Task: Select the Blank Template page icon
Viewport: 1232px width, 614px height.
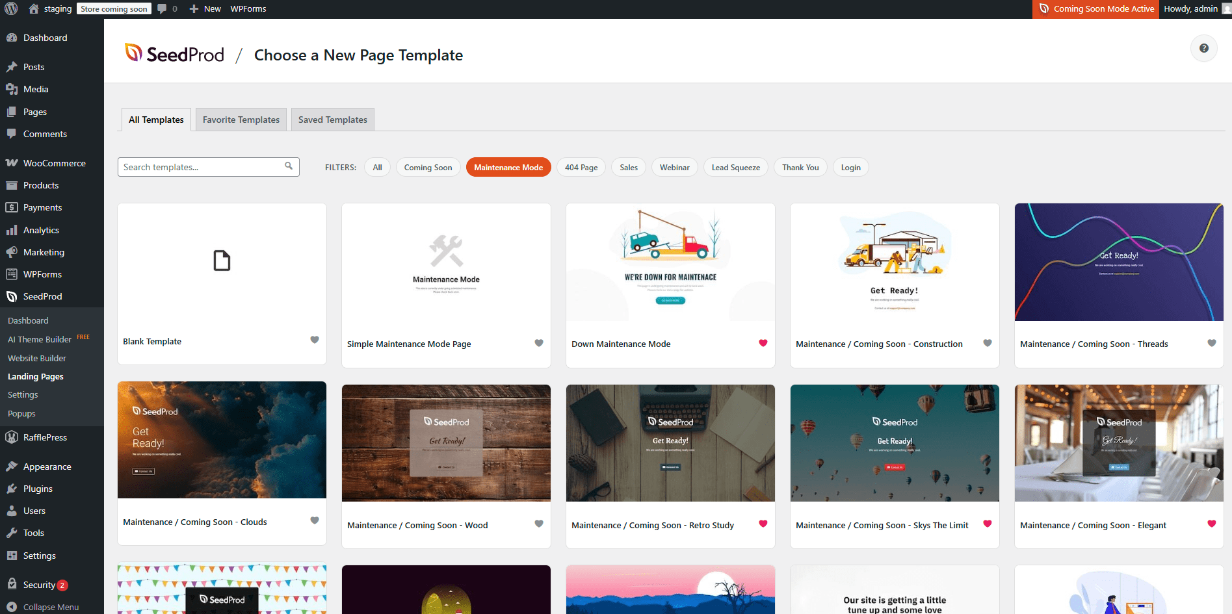Action: (x=222, y=261)
